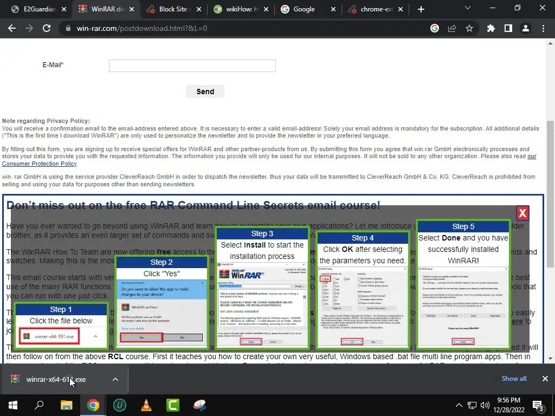Open the Chrome profile menu
Viewport: 555px width, 416px height.
click(526, 28)
